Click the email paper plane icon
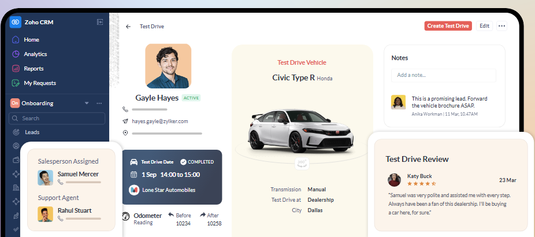The image size is (535, 237). pyautogui.click(x=125, y=121)
